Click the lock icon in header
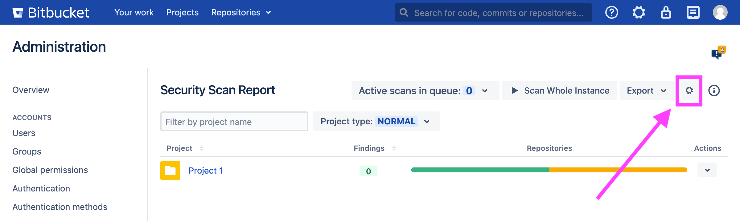This screenshot has height=221, width=740. click(666, 13)
